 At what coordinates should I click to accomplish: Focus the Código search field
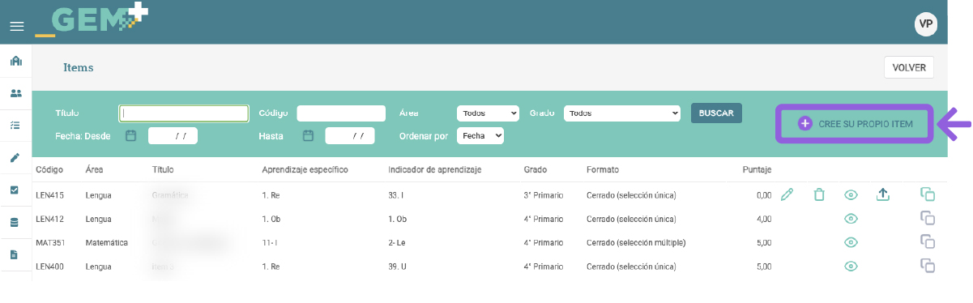341,113
